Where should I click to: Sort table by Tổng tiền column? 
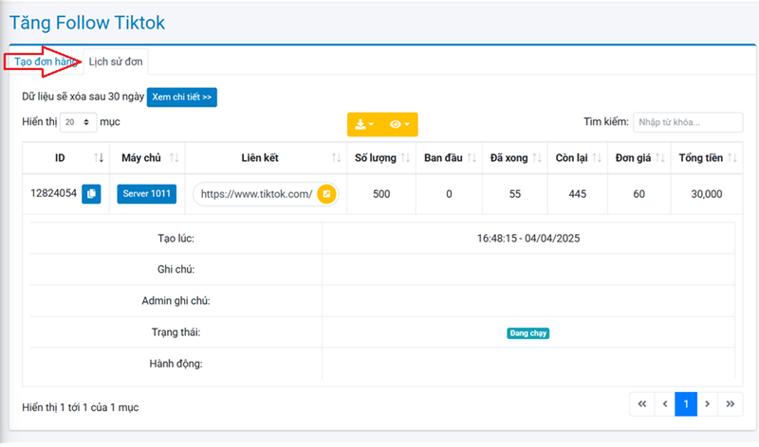[707, 158]
